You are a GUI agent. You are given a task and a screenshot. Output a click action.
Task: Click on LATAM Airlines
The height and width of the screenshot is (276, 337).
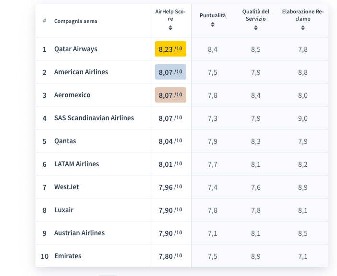(76, 164)
